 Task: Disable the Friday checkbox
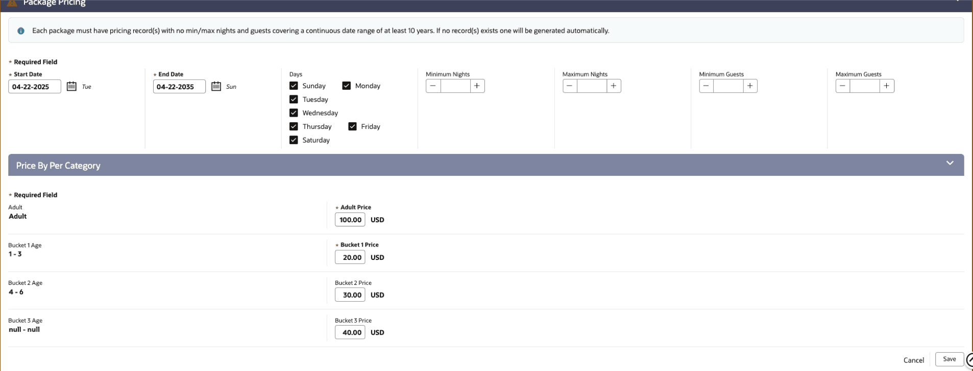pyautogui.click(x=352, y=126)
